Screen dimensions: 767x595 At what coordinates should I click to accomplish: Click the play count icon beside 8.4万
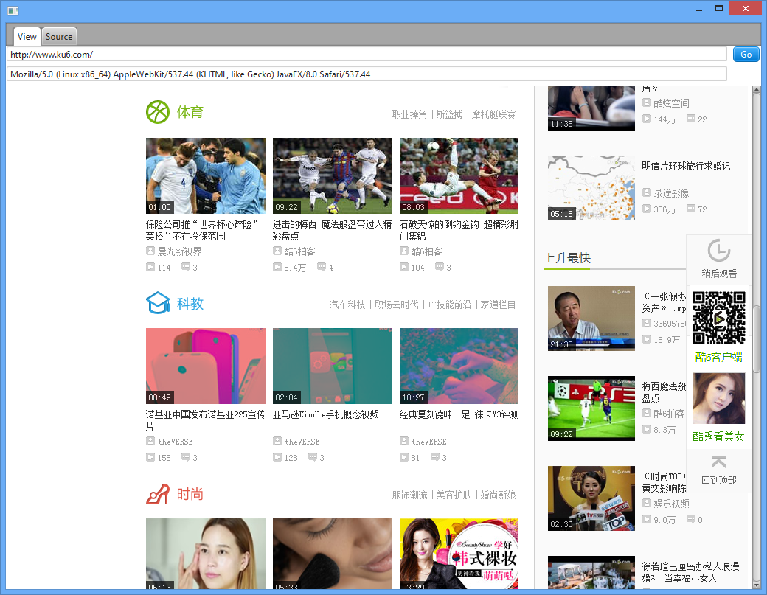click(277, 268)
